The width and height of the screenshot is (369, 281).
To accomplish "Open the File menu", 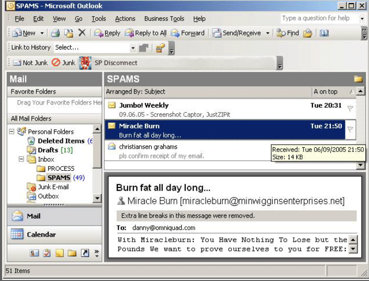I will (x=19, y=19).
